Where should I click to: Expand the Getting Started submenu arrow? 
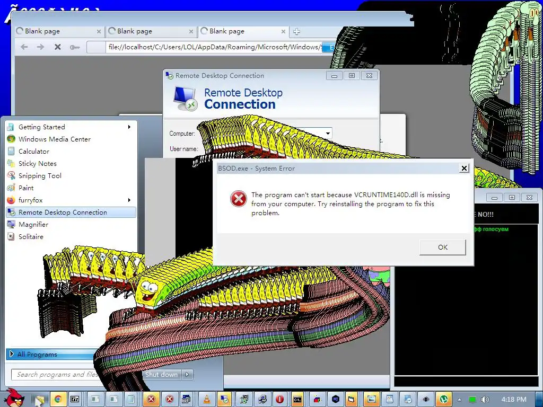pyautogui.click(x=129, y=127)
